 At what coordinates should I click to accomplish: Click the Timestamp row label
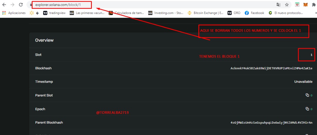(44, 82)
